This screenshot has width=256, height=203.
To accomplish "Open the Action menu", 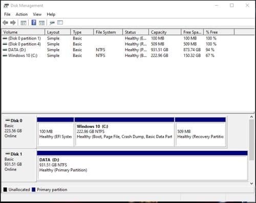I will pyautogui.click(x=22, y=14).
